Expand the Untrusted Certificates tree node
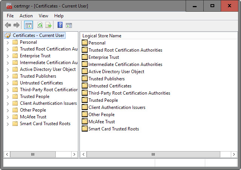241x170 pixels. click(x=8, y=83)
